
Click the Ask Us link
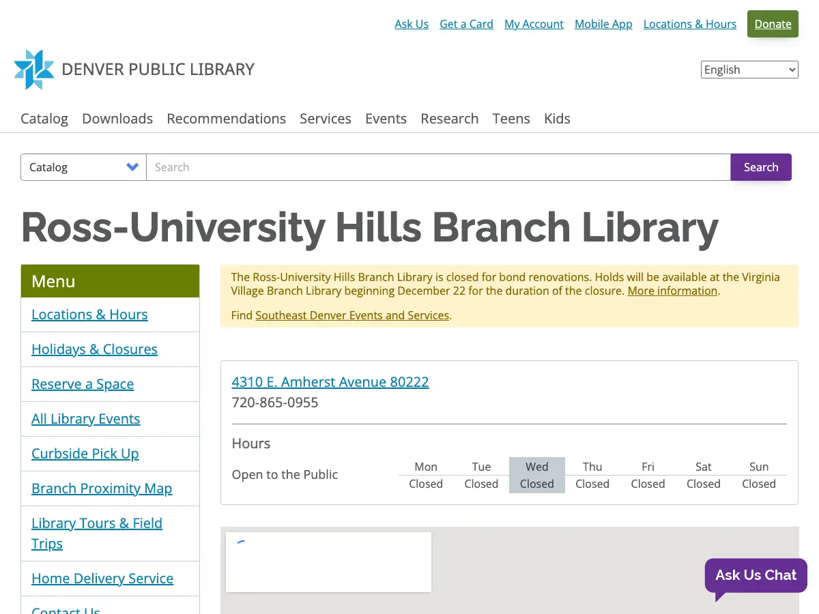click(412, 24)
